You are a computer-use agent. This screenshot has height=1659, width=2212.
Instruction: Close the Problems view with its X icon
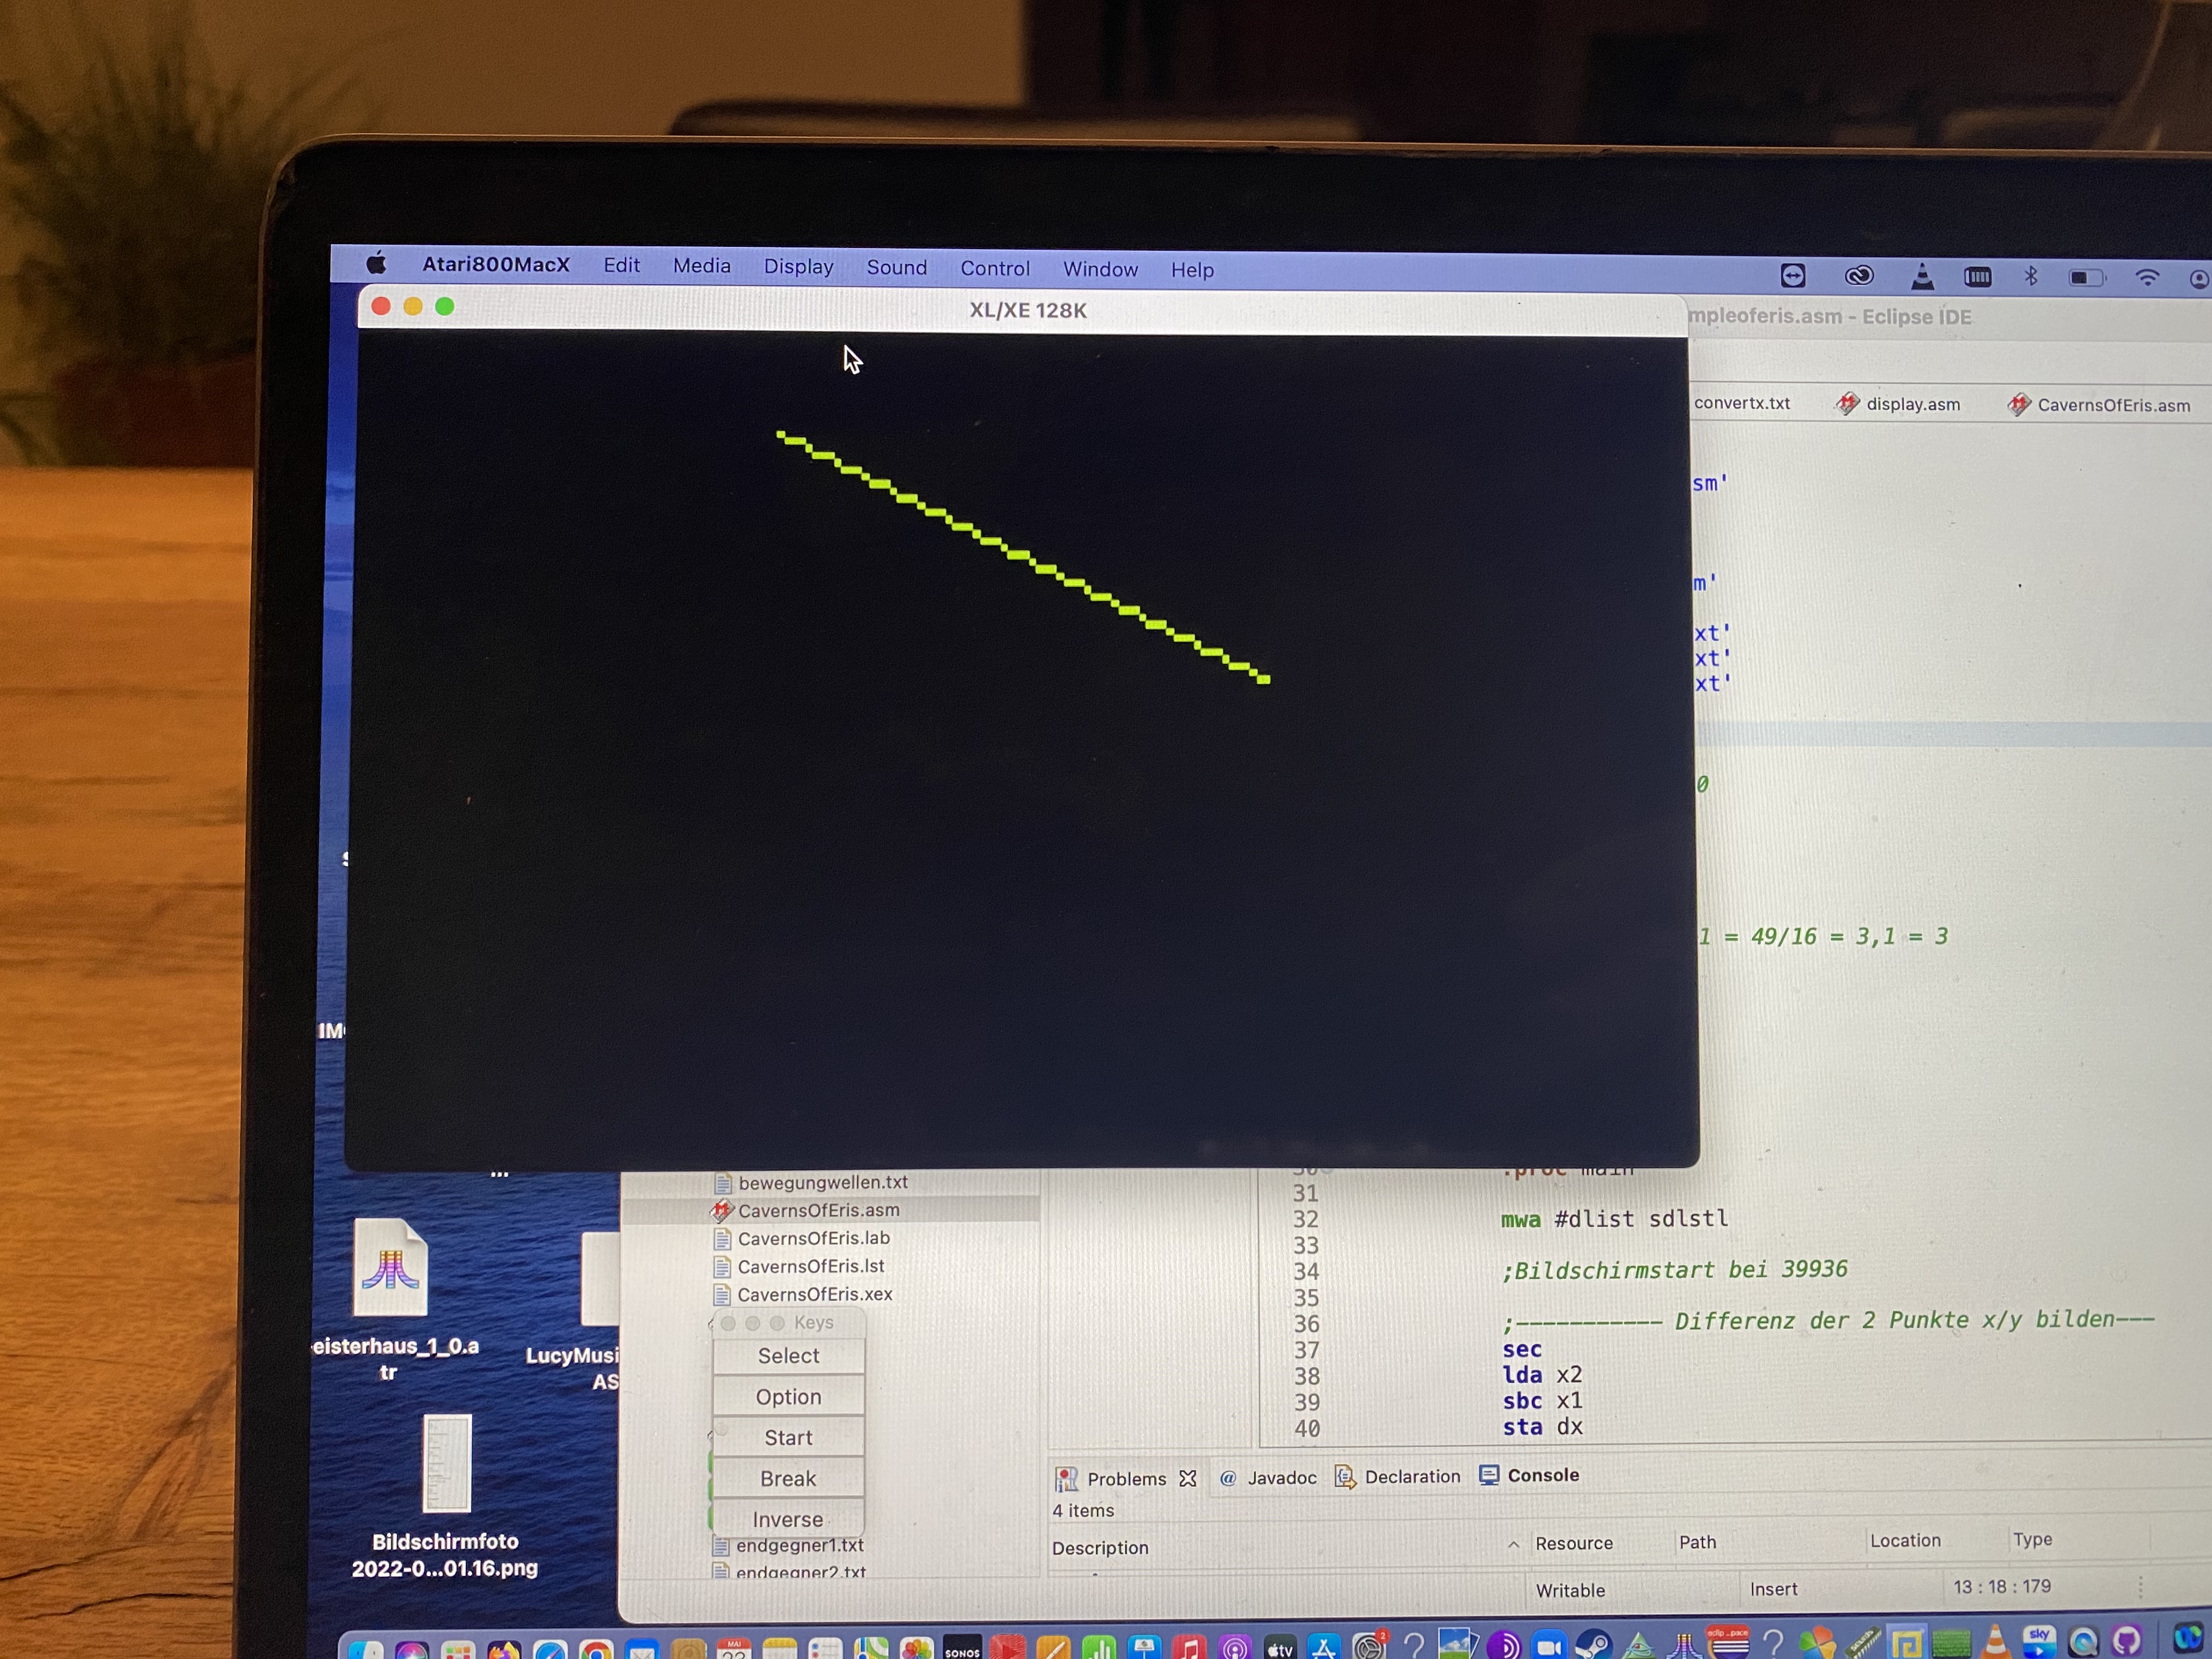pos(1187,1478)
